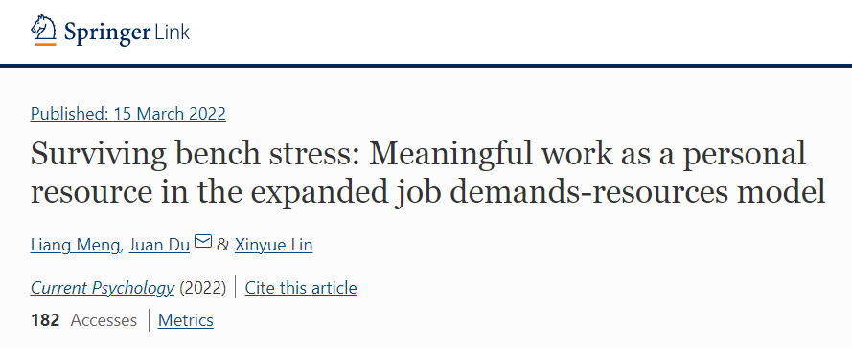Click the title line starting Surviving bench stress
The image size is (852, 348).
pyautogui.click(x=418, y=155)
